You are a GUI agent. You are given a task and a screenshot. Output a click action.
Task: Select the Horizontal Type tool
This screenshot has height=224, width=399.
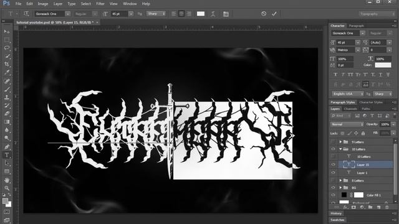click(x=7, y=155)
